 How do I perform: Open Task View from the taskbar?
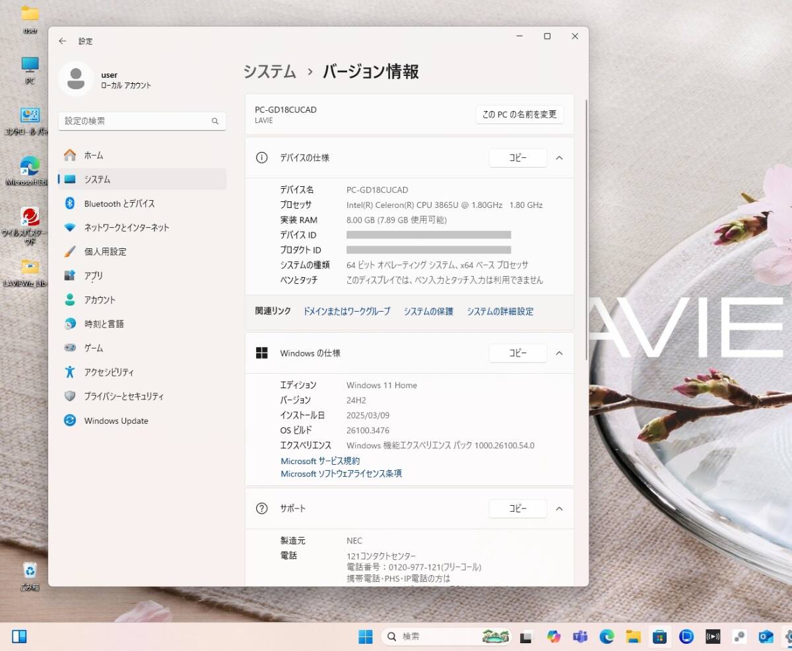pyautogui.click(x=526, y=636)
